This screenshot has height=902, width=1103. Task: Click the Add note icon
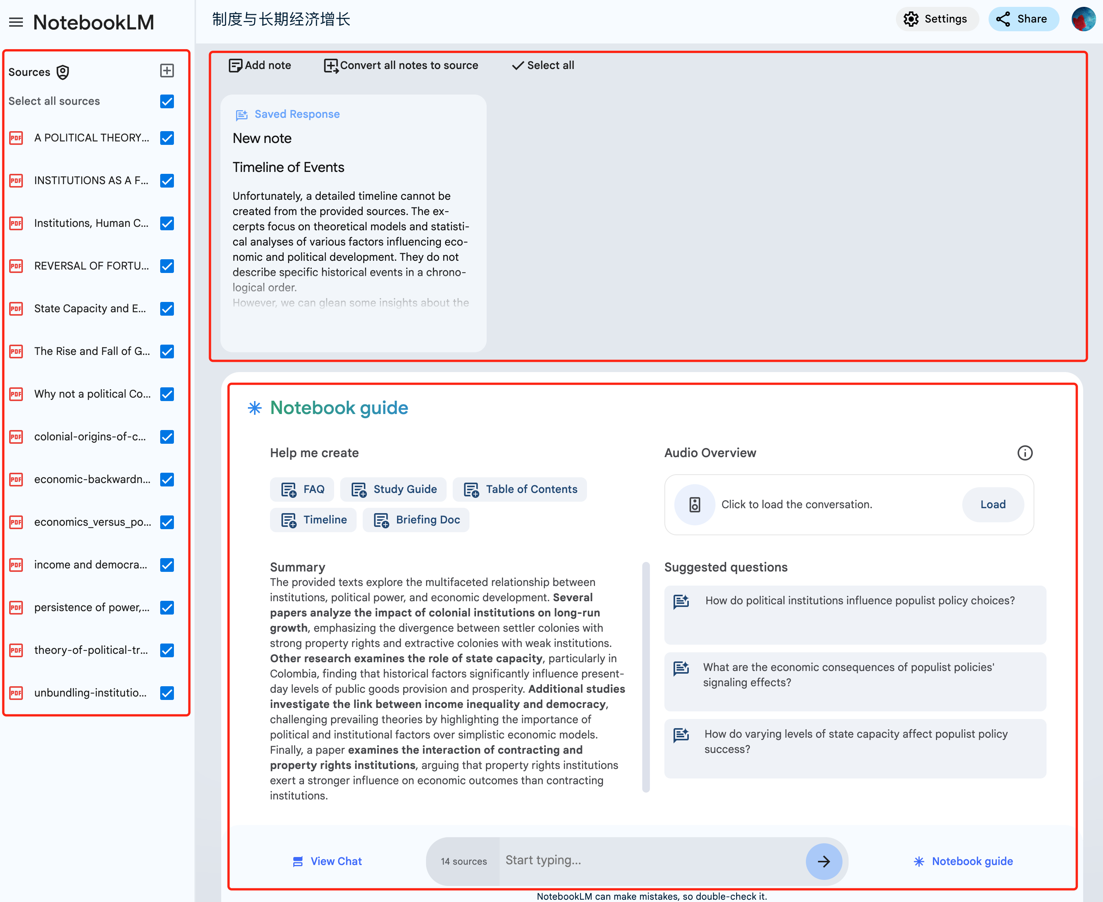pyautogui.click(x=235, y=66)
